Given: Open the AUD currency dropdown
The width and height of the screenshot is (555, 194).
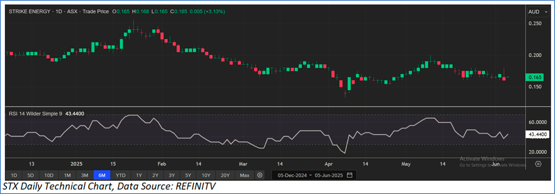Looking at the screenshot, I should (x=538, y=12).
